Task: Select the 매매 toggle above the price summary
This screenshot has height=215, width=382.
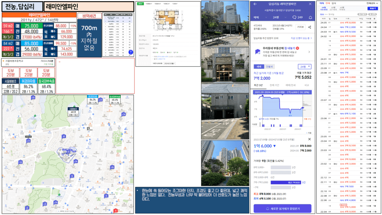Action: [x=259, y=67]
